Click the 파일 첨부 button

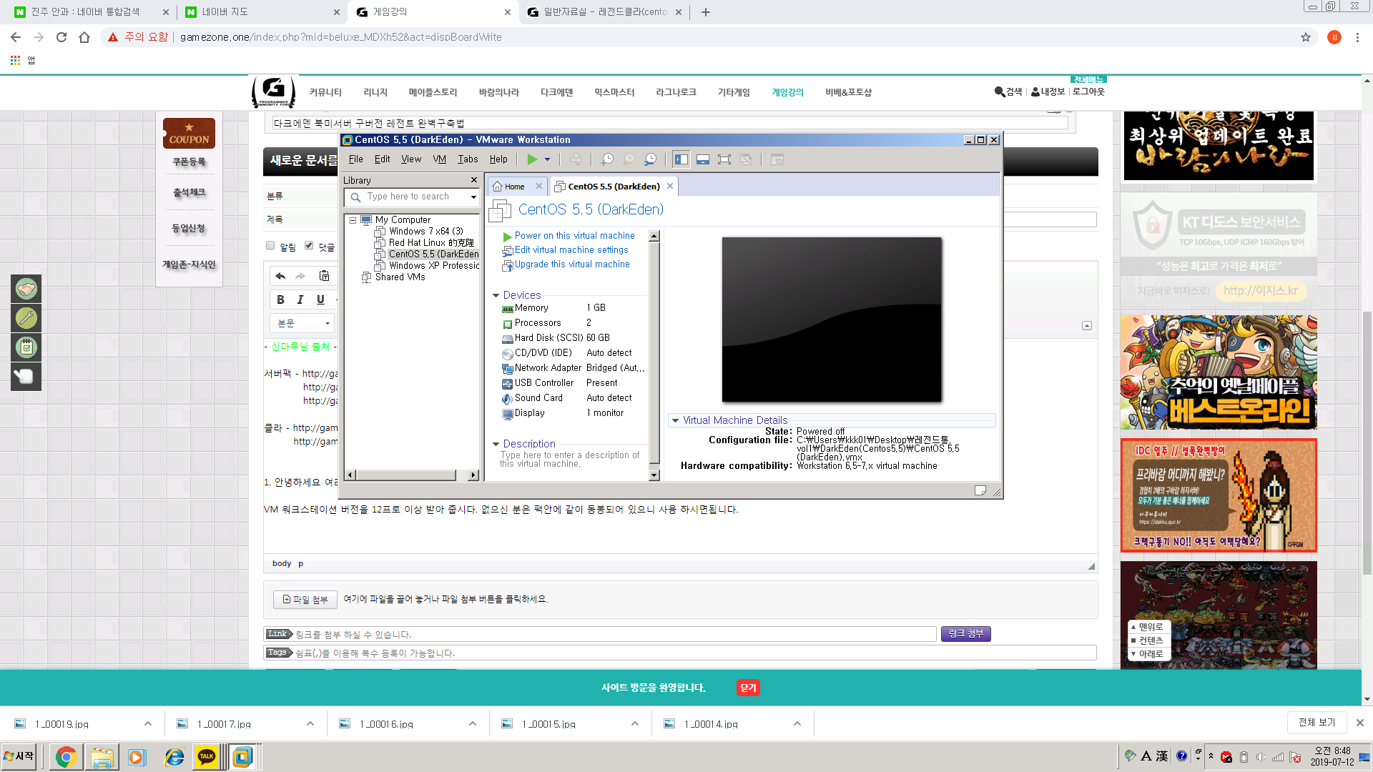coord(305,600)
